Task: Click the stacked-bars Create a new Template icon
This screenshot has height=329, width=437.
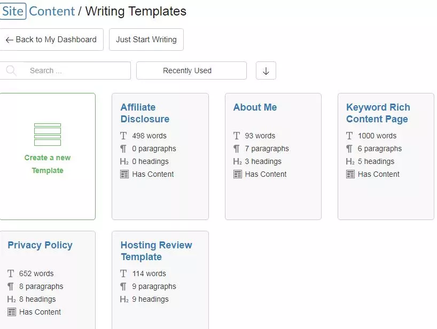Action: coord(48,135)
